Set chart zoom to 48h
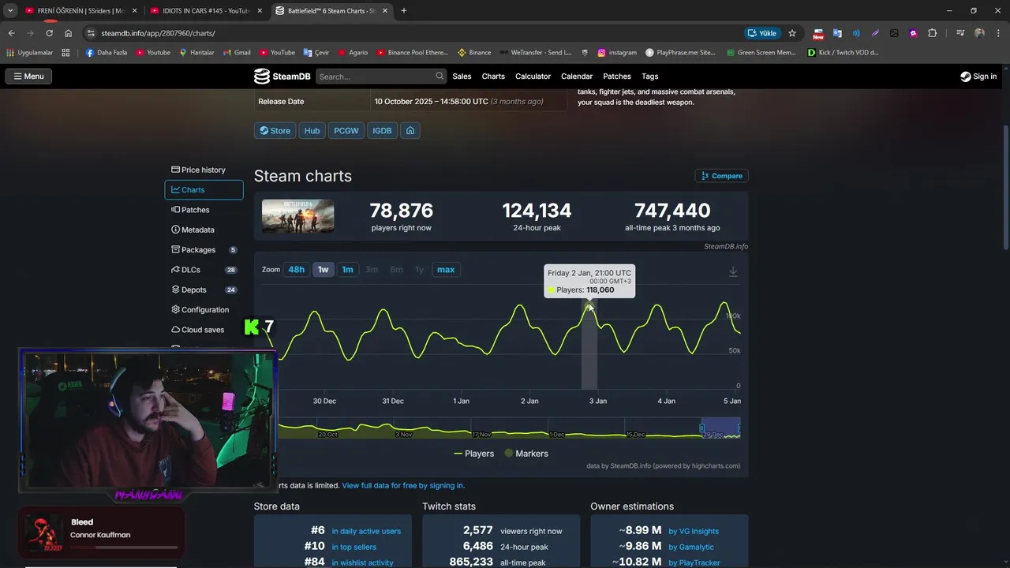Viewport: 1010px width, 568px height. tap(296, 270)
